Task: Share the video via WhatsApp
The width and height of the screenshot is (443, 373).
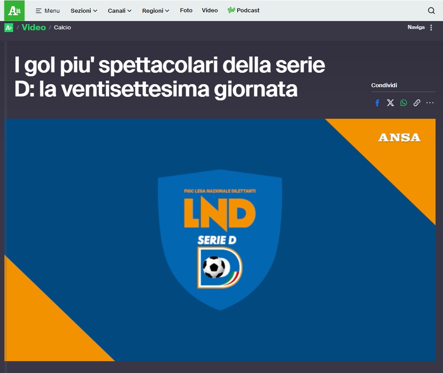Action: [404, 103]
